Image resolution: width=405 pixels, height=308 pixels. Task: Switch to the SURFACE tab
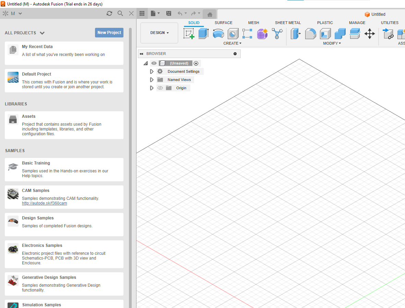[x=224, y=23]
